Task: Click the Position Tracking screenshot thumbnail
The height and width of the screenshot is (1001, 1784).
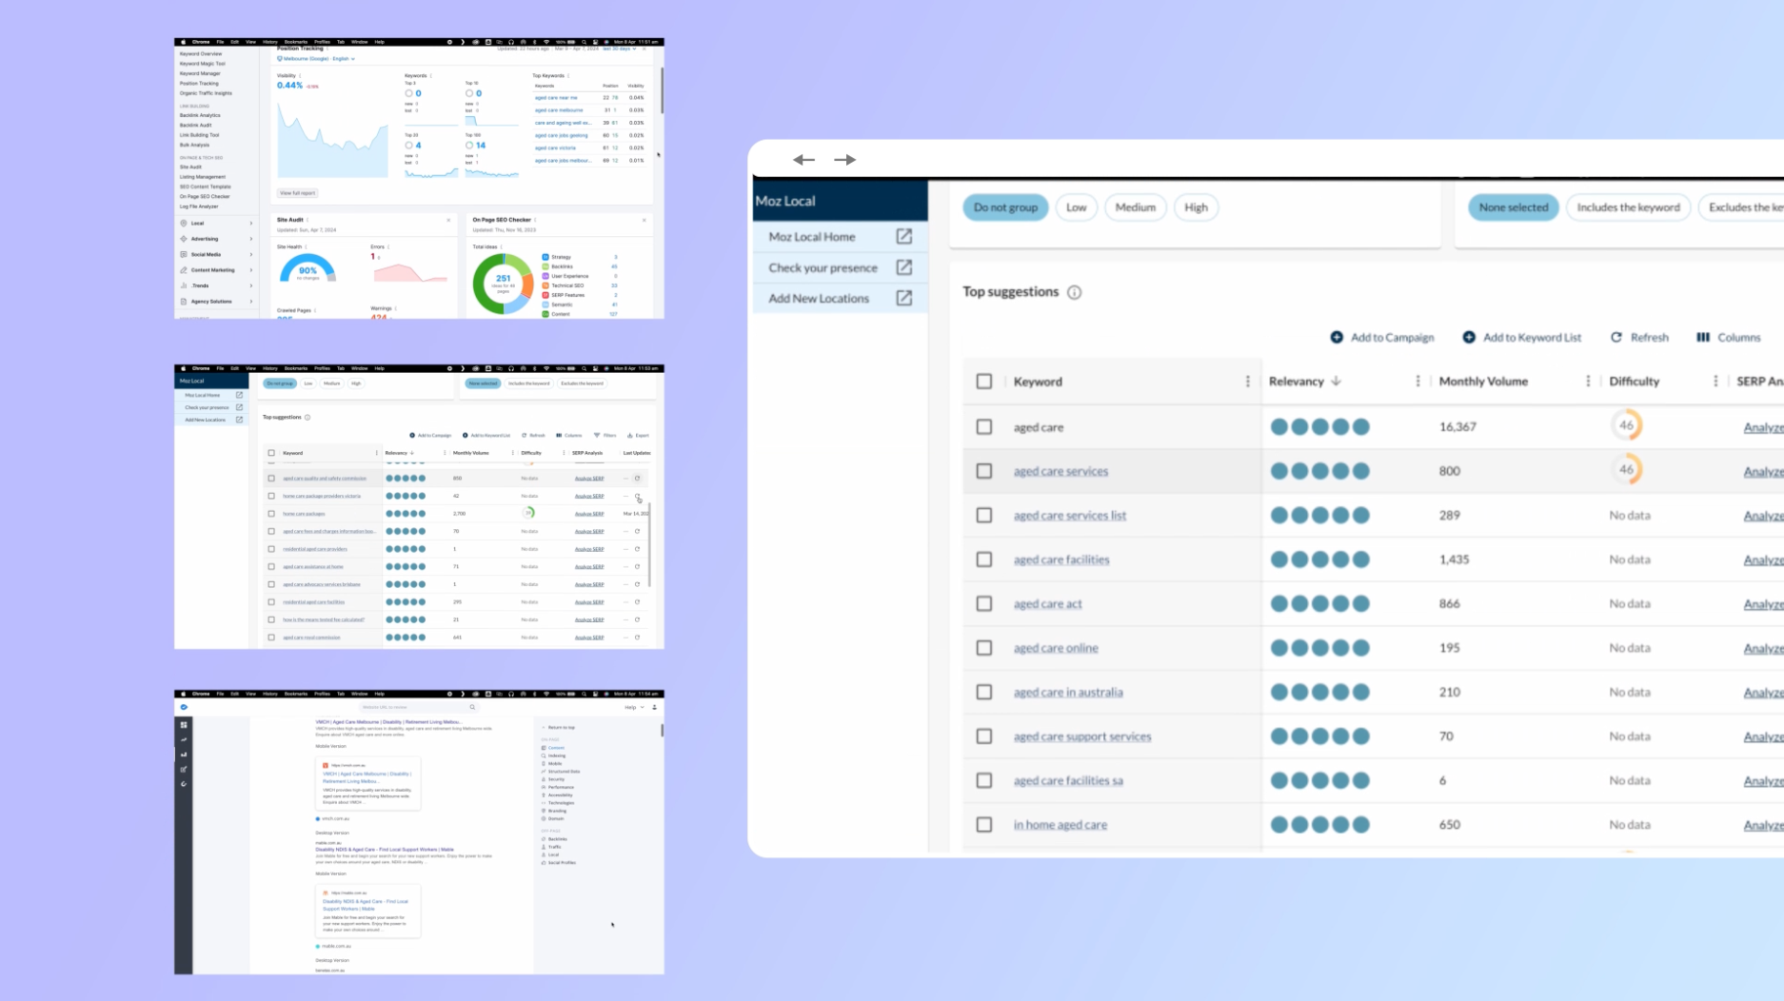Action: pos(419,179)
